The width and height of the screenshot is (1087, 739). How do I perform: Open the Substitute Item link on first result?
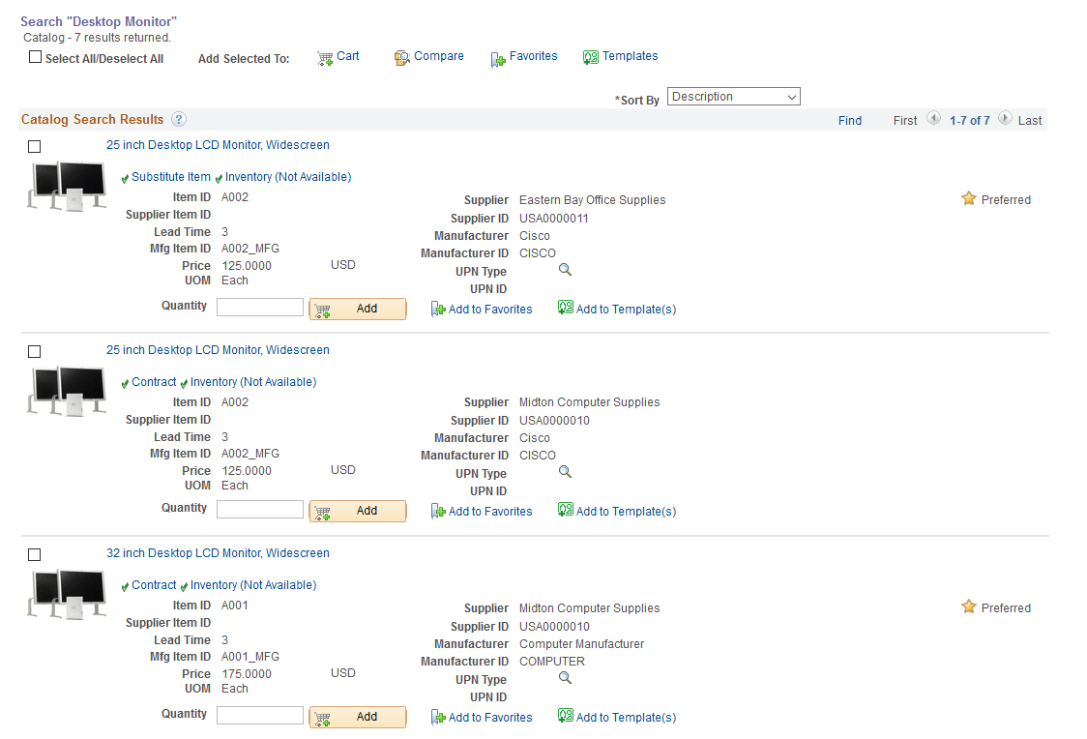[x=168, y=176]
